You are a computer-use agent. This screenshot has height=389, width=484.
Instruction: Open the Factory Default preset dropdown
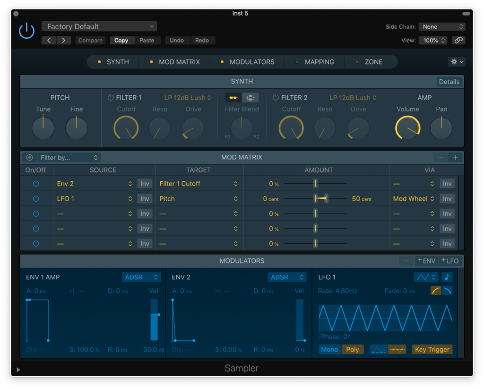99,26
